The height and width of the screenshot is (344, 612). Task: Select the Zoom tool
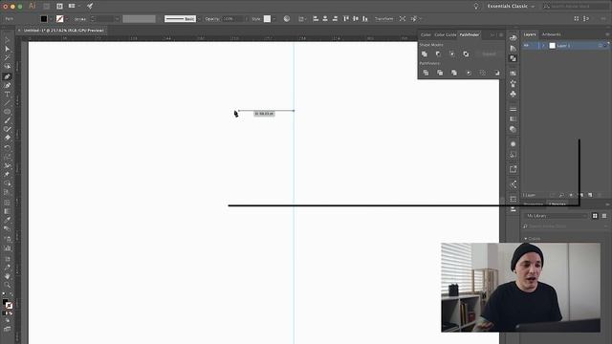tap(7, 285)
